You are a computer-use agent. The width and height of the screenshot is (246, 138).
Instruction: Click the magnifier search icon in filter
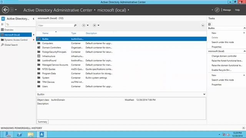tap(75, 25)
